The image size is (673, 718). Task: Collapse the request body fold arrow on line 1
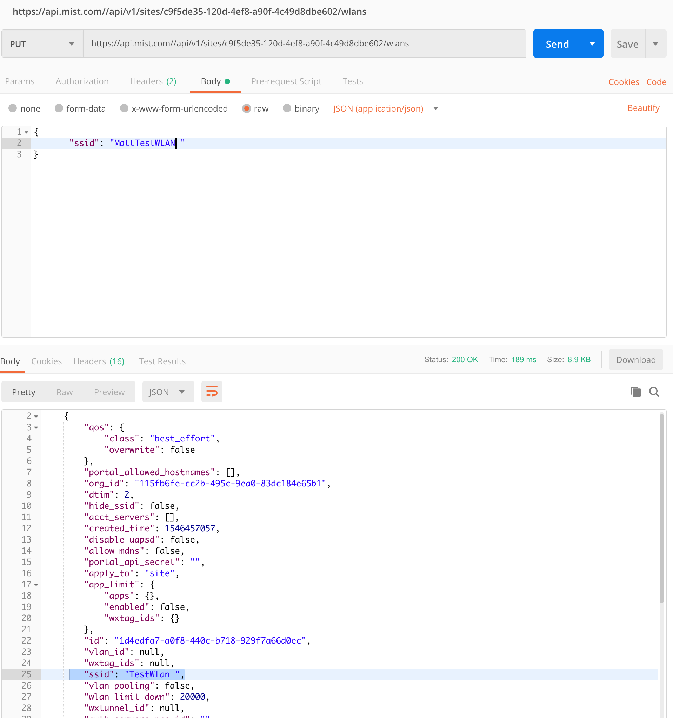[x=26, y=132]
